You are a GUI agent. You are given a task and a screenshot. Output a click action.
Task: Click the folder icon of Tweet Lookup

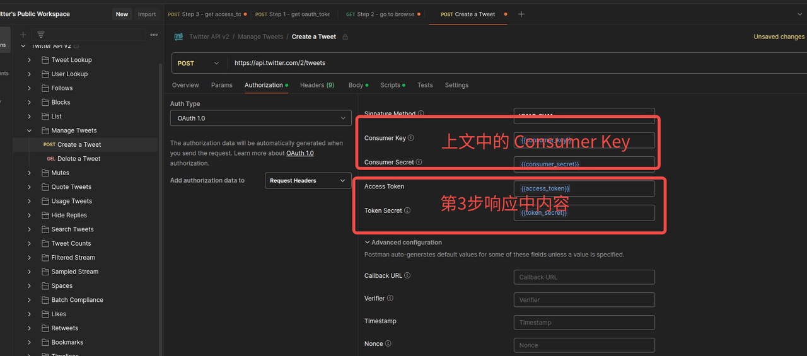point(45,60)
